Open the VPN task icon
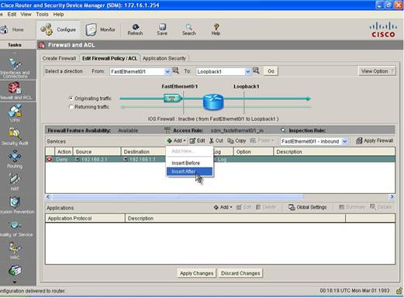The height and width of the screenshot is (298, 404). click(15, 111)
